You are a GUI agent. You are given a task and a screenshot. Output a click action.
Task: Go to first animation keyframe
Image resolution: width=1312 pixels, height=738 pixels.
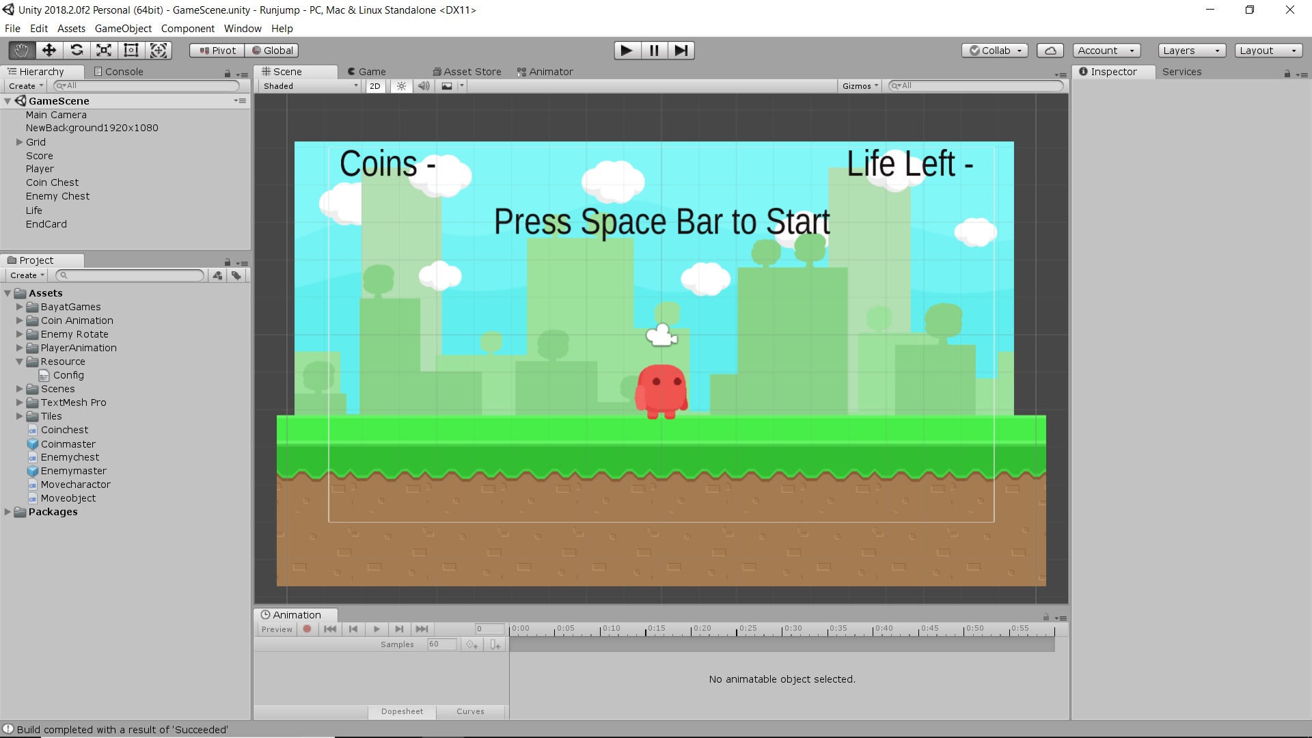point(330,629)
